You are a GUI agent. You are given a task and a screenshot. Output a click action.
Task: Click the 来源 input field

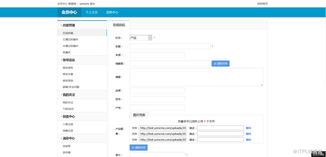[157, 55]
